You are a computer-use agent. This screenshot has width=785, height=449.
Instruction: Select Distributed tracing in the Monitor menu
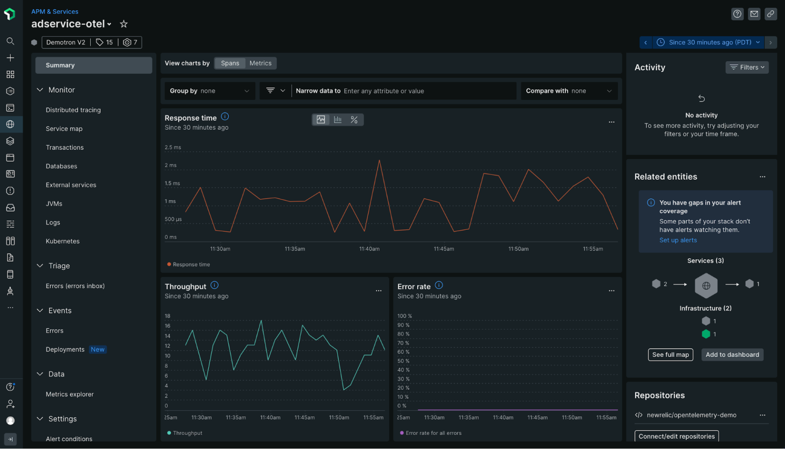click(x=73, y=110)
